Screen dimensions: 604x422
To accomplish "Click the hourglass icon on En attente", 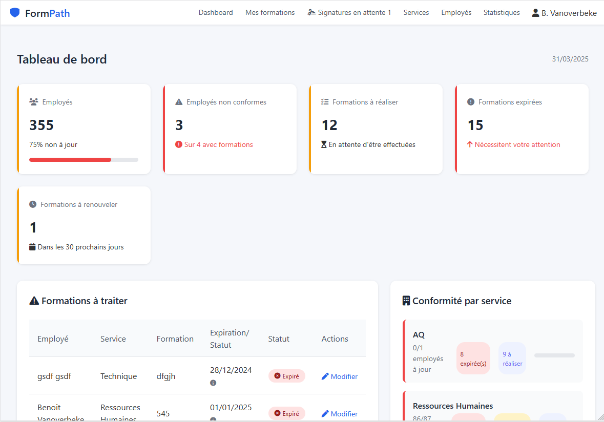I will [324, 144].
